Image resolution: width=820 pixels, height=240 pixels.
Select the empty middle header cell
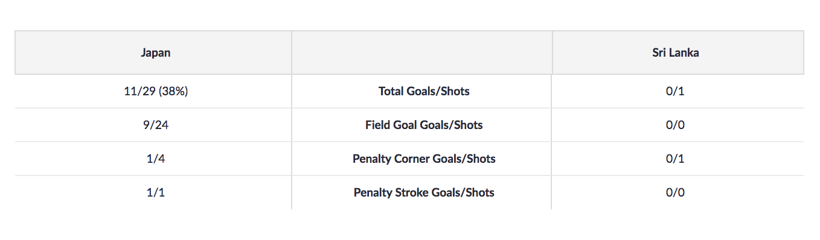coord(422,52)
